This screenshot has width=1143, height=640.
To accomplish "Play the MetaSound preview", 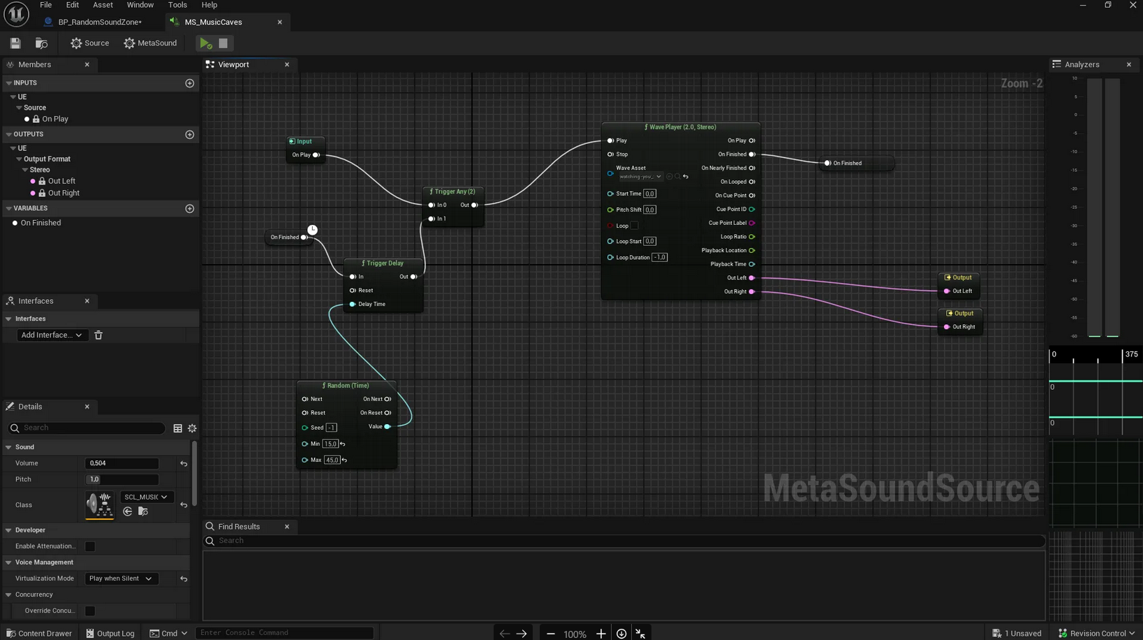I will click(206, 43).
